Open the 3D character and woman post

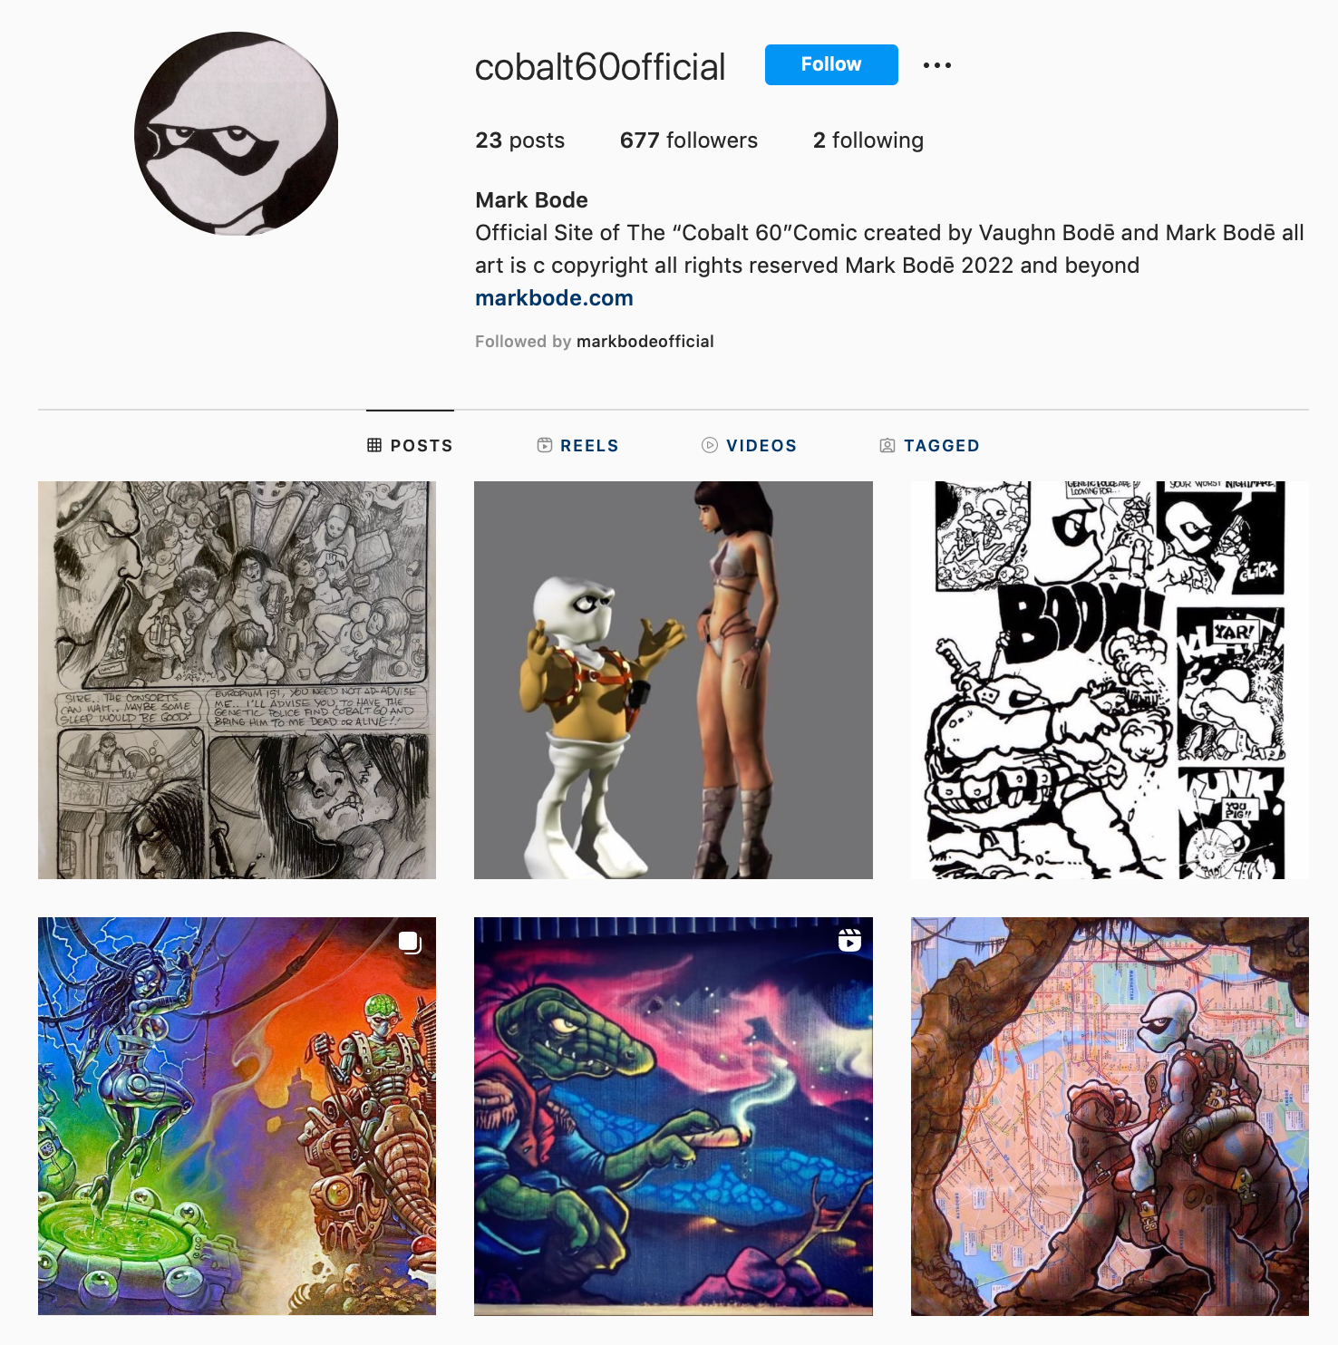[674, 680]
